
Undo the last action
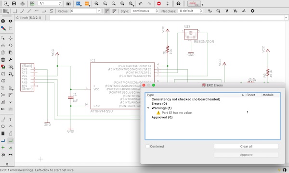141,3
